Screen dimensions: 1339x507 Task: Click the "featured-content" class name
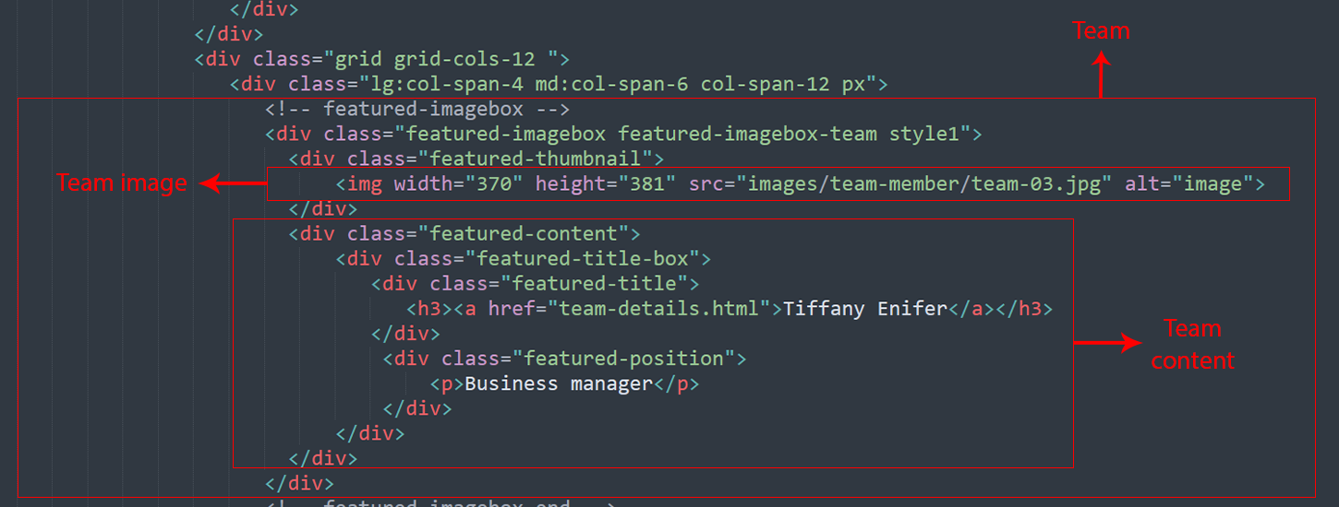(x=524, y=233)
